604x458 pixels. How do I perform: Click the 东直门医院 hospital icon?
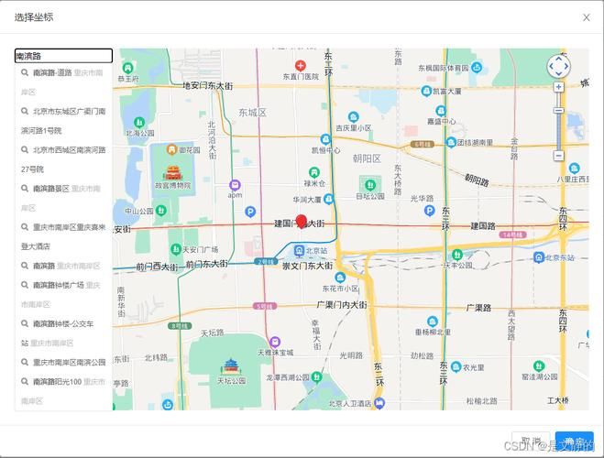tap(300, 66)
